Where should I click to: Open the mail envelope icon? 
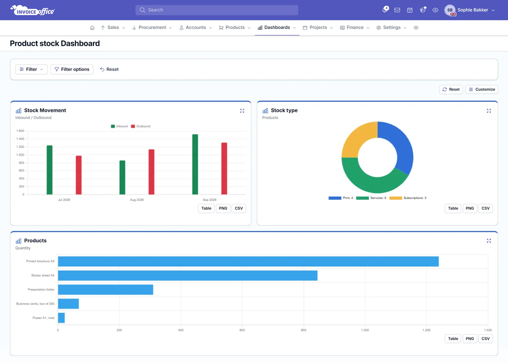(x=397, y=10)
